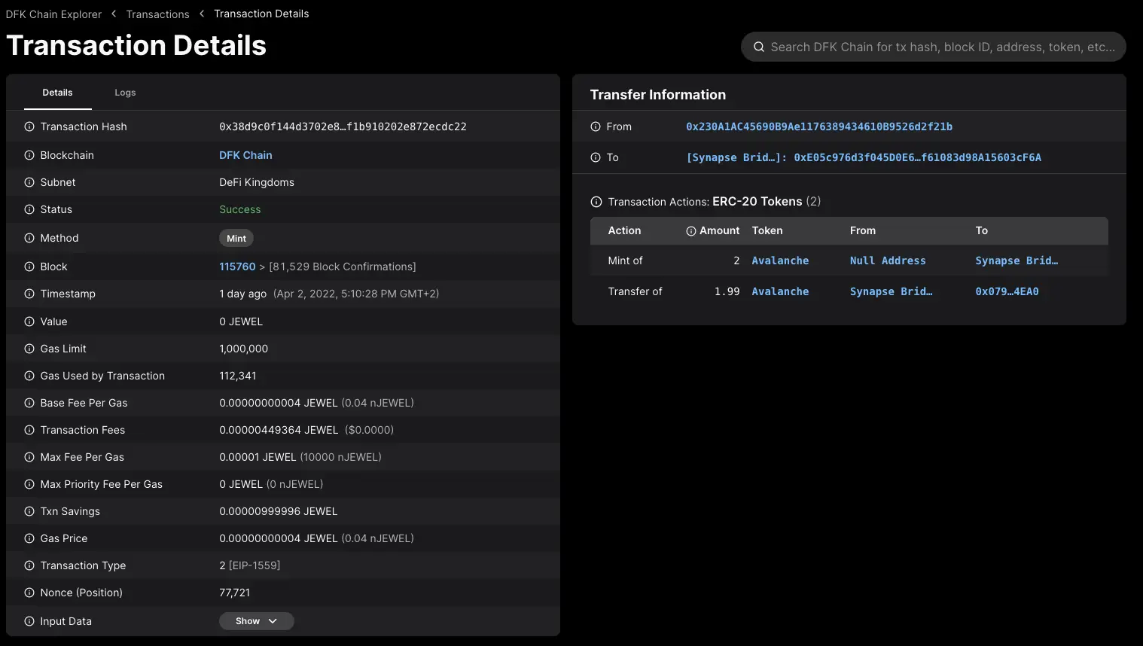Switch to the Logs tab
Viewport: 1143px width, 646px height.
point(125,93)
